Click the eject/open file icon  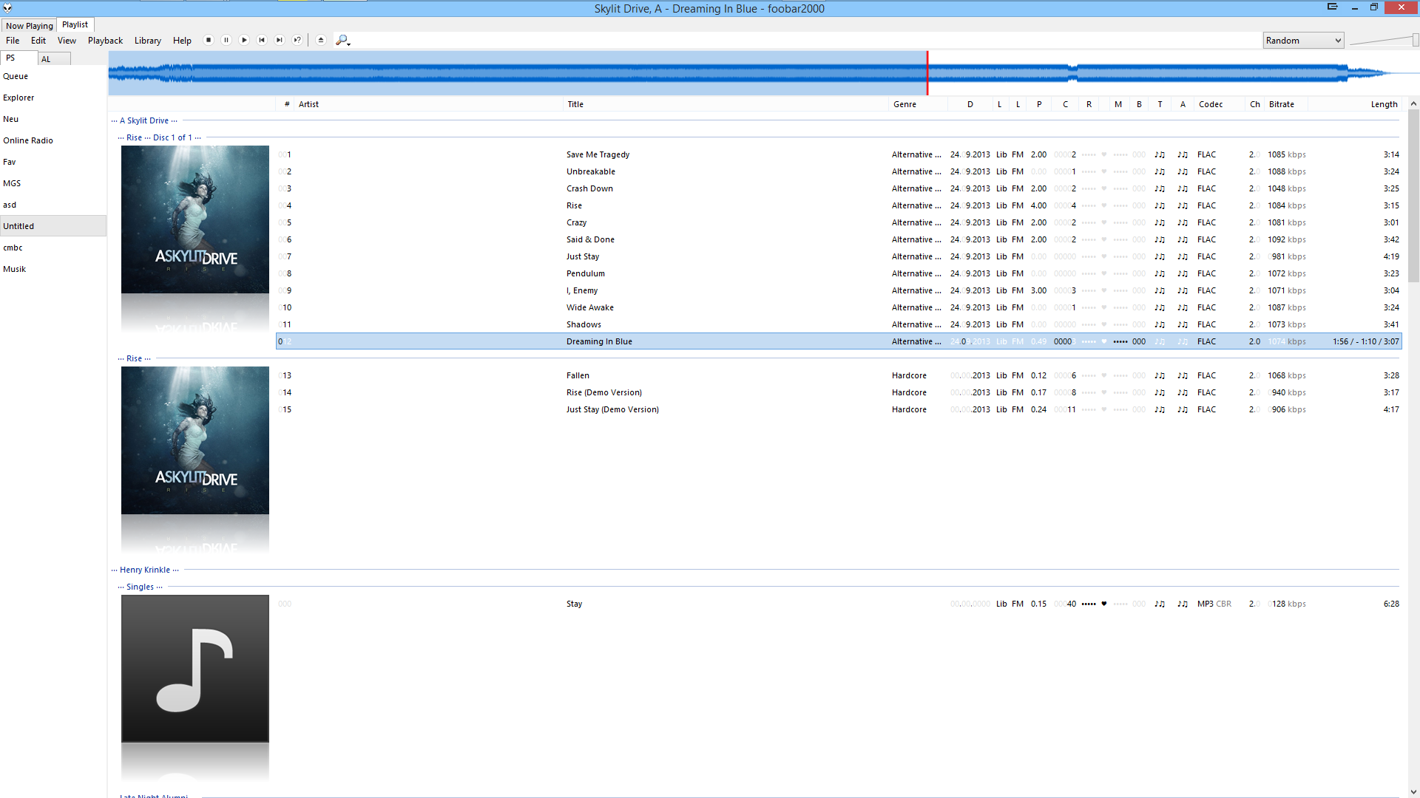click(x=321, y=41)
